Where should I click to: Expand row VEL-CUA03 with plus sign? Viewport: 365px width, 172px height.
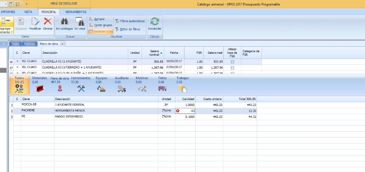[x=17, y=68]
